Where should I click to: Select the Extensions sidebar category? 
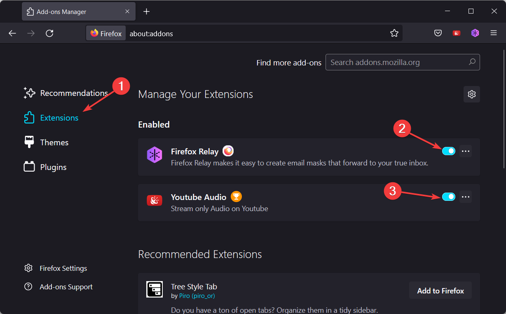tap(51, 118)
